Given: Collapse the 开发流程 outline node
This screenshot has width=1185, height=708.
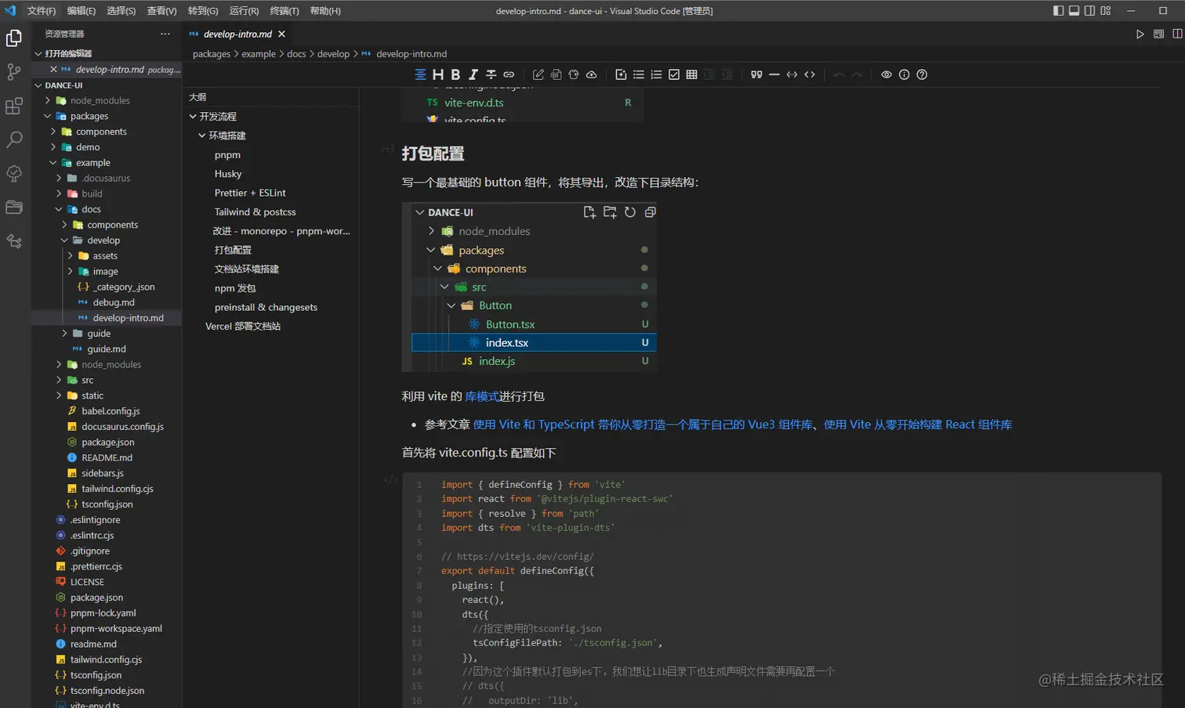Looking at the screenshot, I should coord(193,116).
